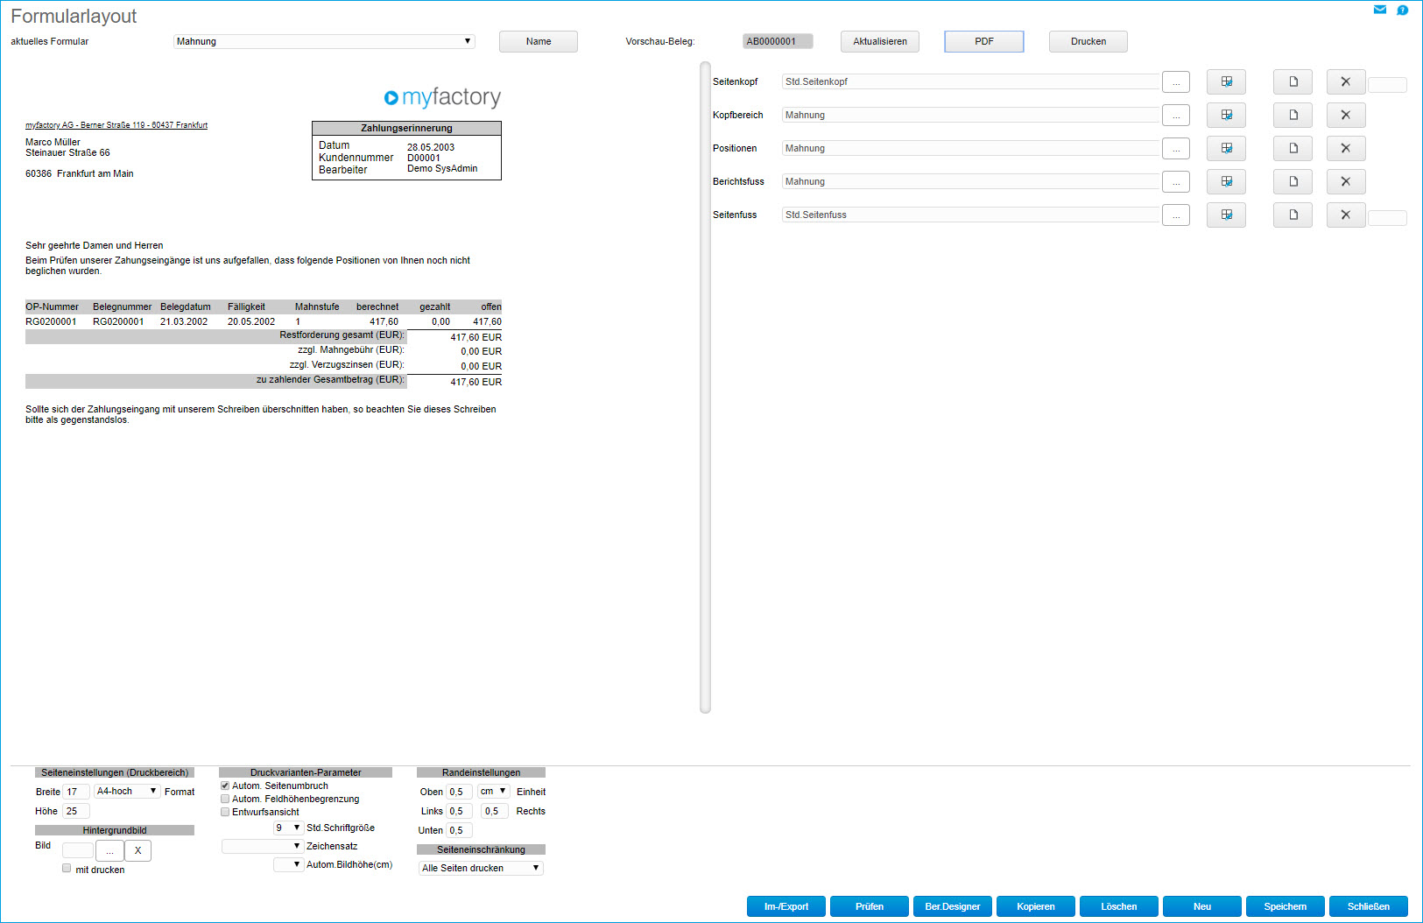Create new Kopfbereich via page icon
This screenshot has height=923, width=1423.
click(1293, 115)
